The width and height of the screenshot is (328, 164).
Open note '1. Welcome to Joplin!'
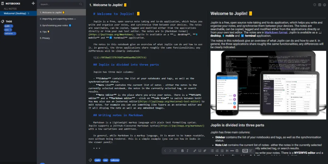61,12
